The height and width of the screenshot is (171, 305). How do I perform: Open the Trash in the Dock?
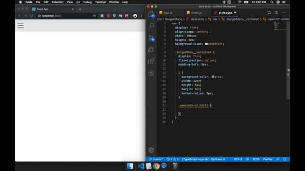coord(175,166)
